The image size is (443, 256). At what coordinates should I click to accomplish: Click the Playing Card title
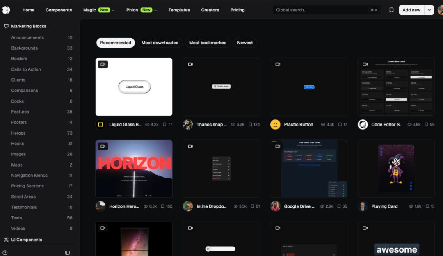(x=384, y=206)
